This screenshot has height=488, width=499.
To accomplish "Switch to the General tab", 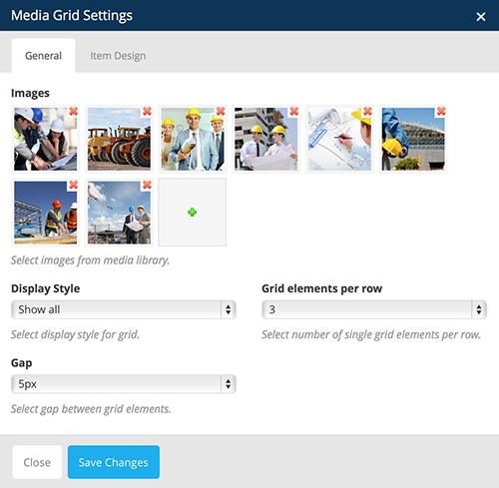I will pos(43,56).
